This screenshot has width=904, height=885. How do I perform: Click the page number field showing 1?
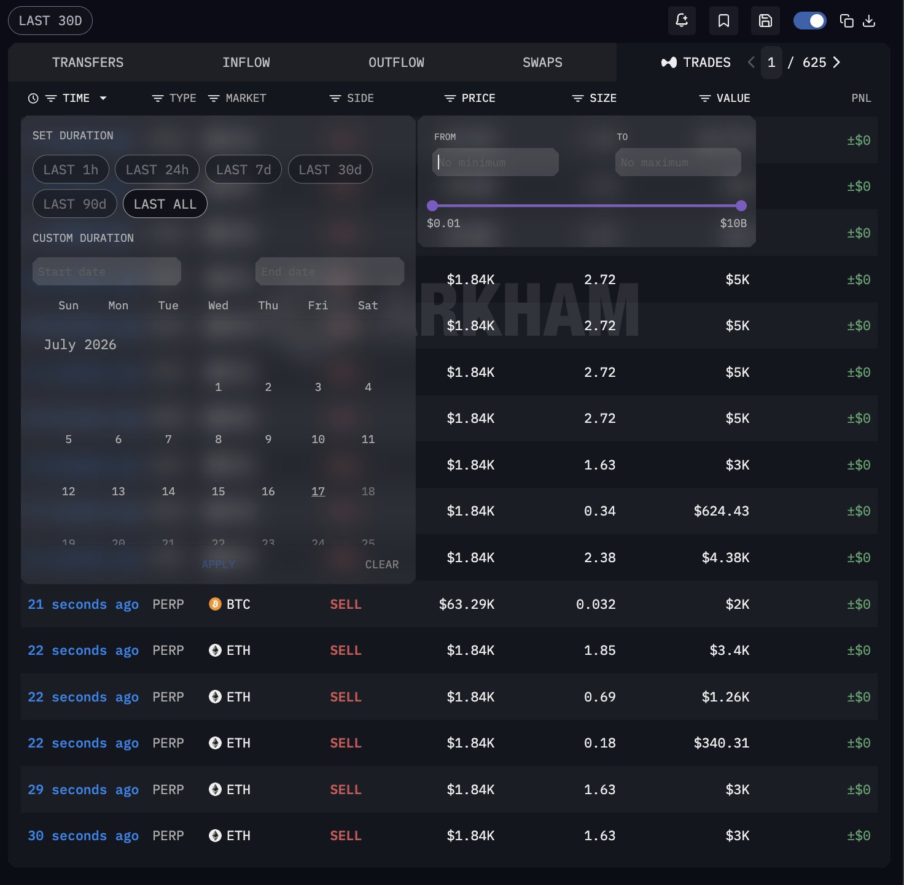771,62
